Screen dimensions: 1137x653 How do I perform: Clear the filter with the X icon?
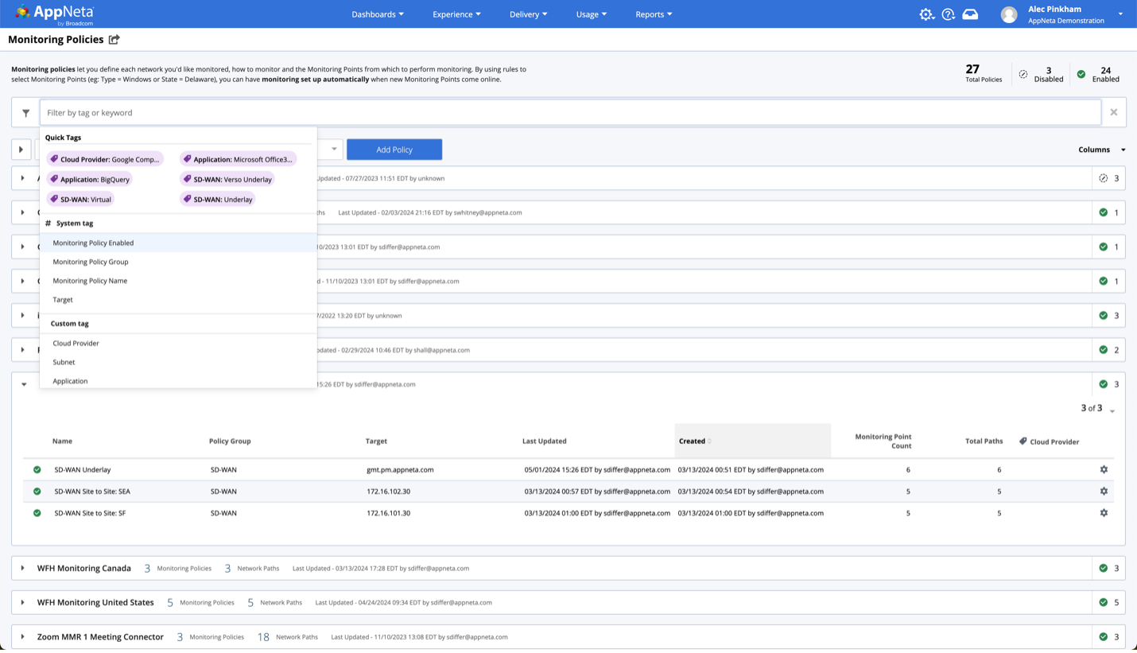point(1113,113)
